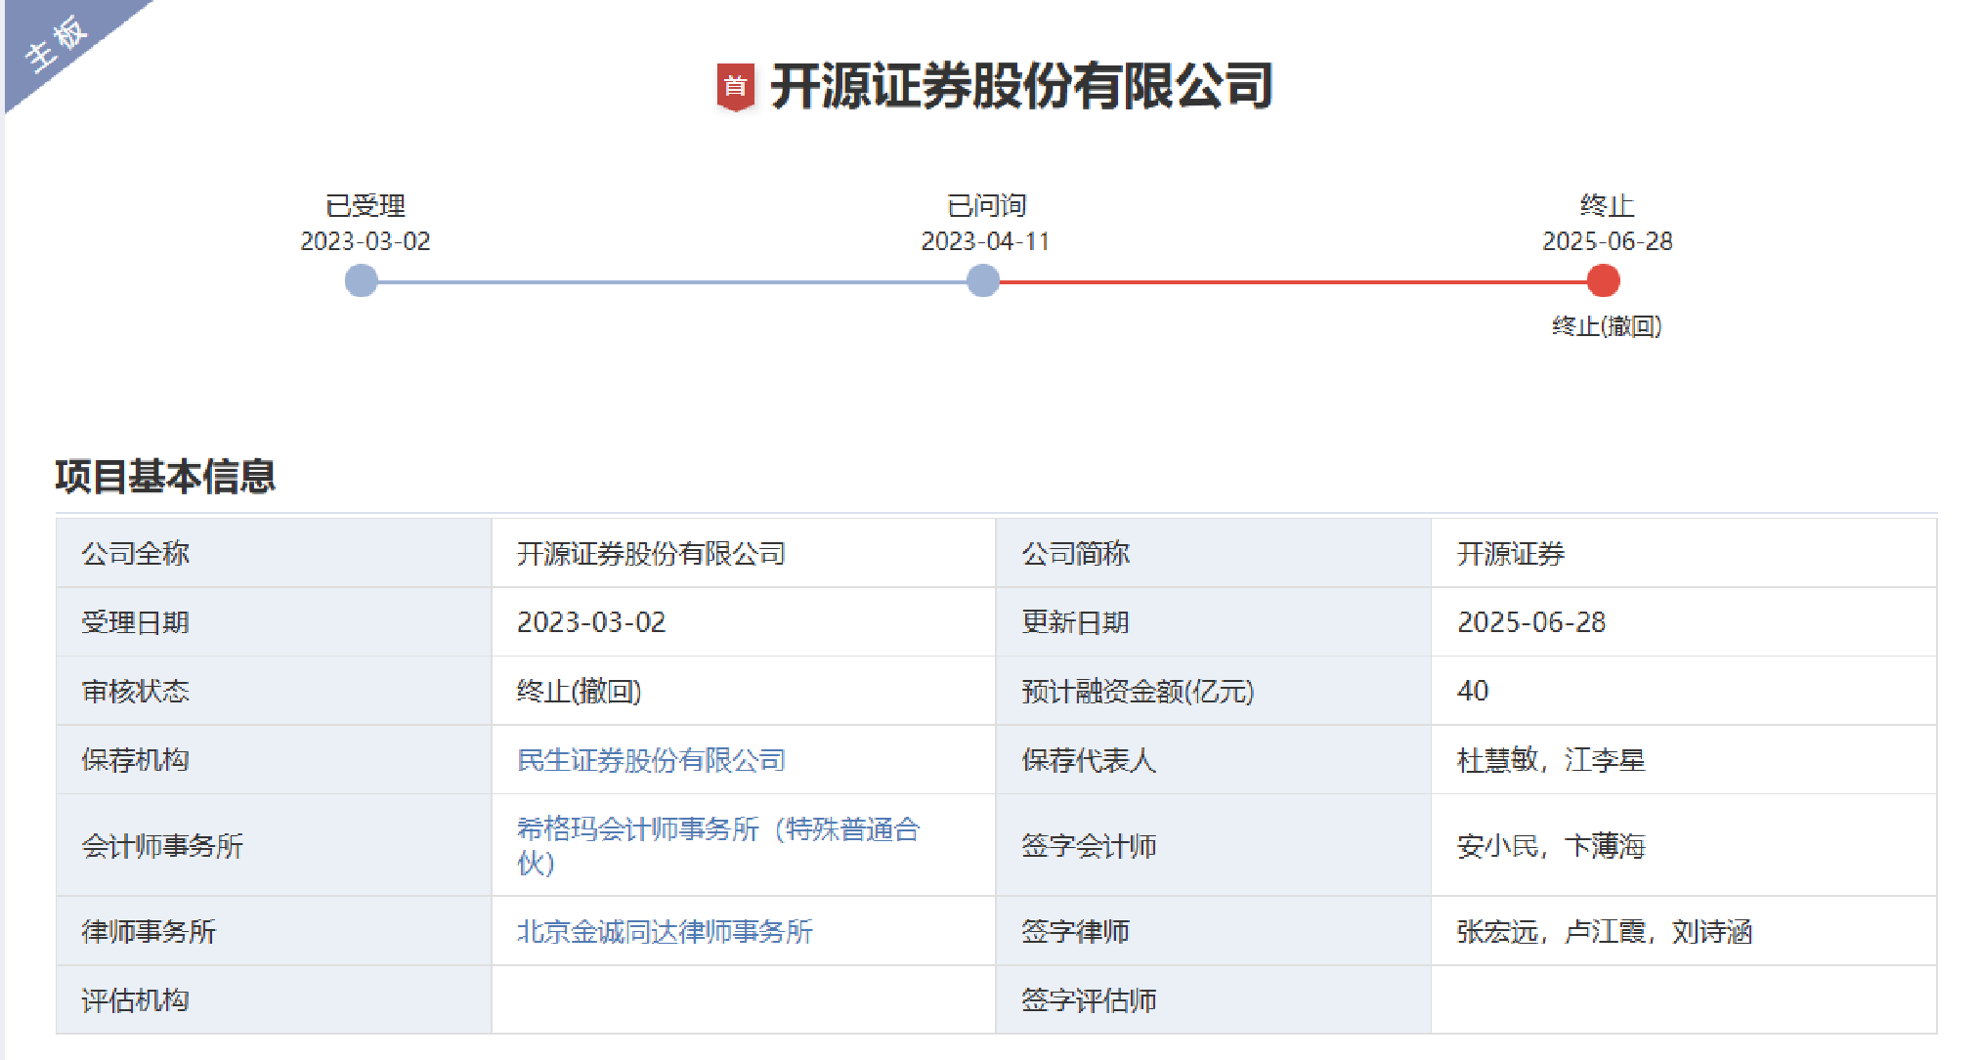Click the value 开源证券
This screenshot has width=1980, height=1060.
1511,554
